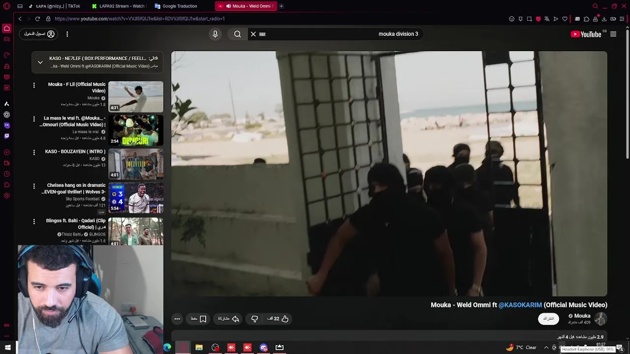
Task: Open more actions menu under the video
Action: [177, 319]
